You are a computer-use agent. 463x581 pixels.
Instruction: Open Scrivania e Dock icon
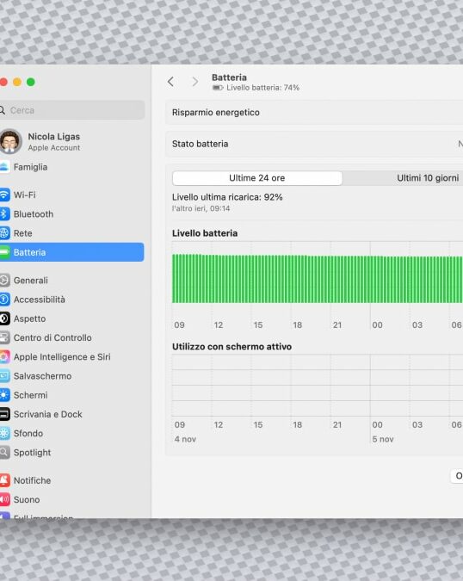pos(4,414)
